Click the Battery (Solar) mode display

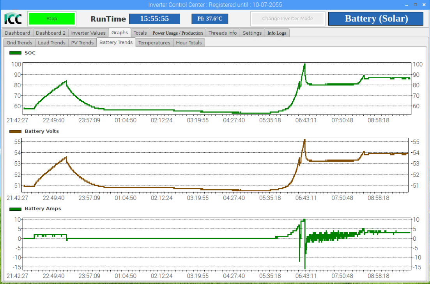[x=376, y=18]
